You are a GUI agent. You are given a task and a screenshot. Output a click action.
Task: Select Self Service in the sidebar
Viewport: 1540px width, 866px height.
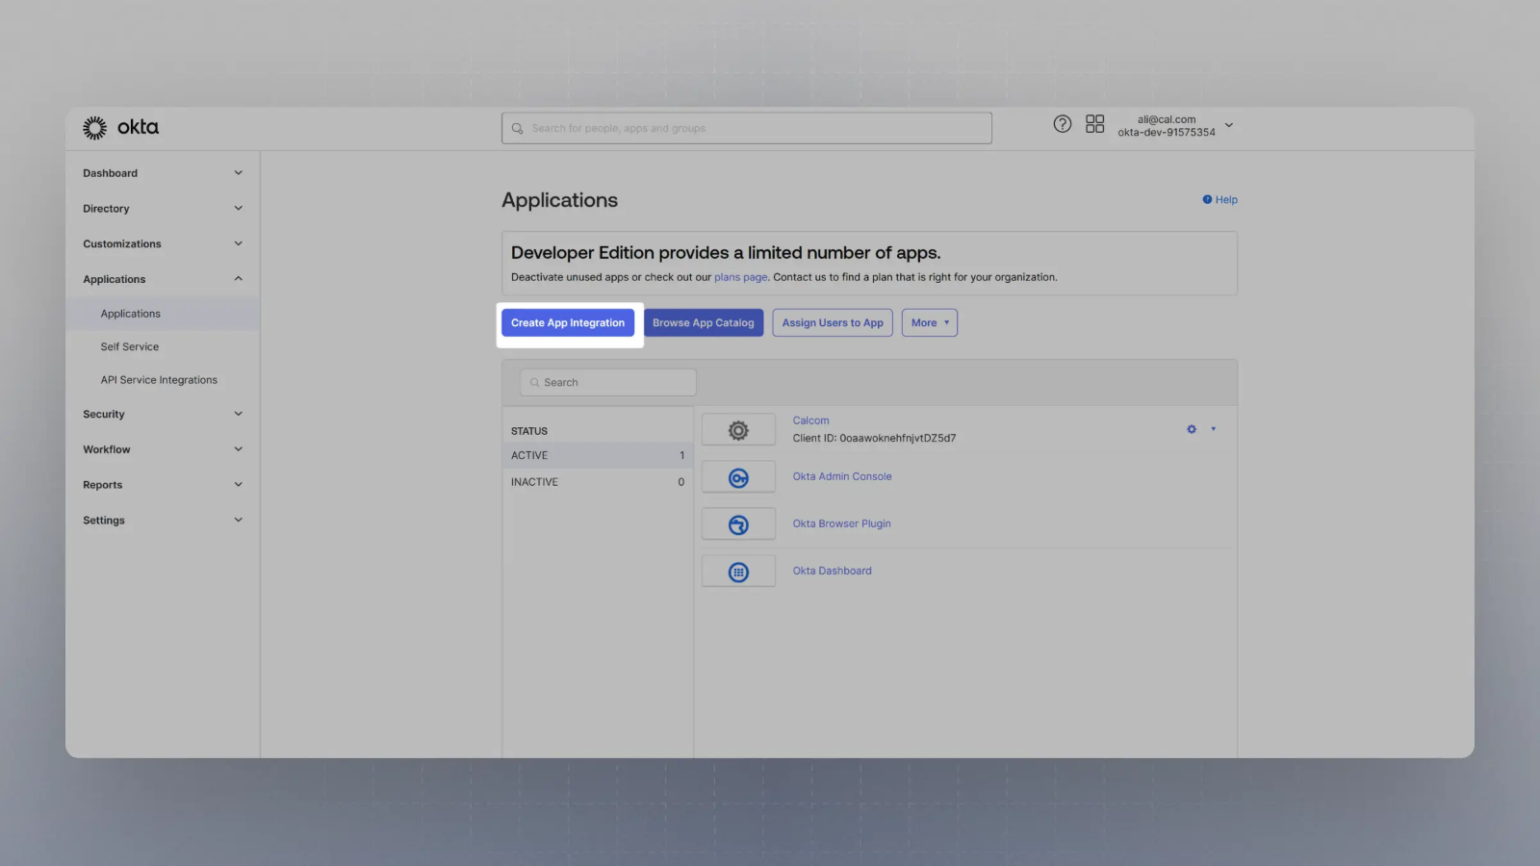click(130, 347)
